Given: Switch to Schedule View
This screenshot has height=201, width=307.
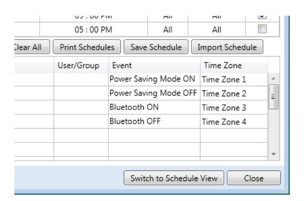Looking at the screenshot, I should pos(174,178).
